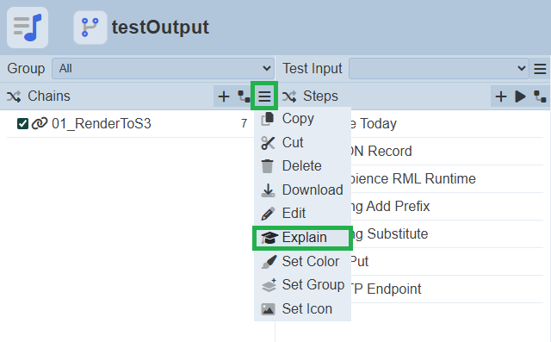This screenshot has height=342, width=551.
Task: Open the Chains hamburger menu
Action: click(x=264, y=96)
